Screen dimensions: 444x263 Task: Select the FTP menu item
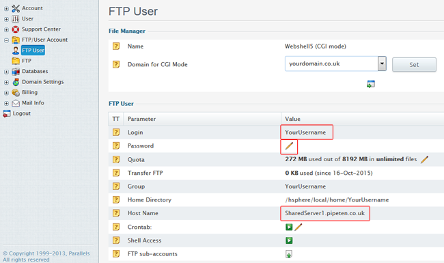(x=27, y=61)
